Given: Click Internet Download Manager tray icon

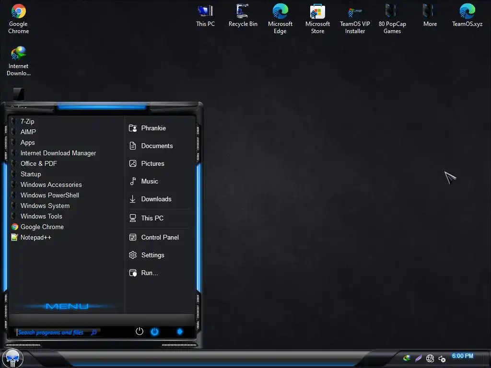Looking at the screenshot, I should click(407, 358).
